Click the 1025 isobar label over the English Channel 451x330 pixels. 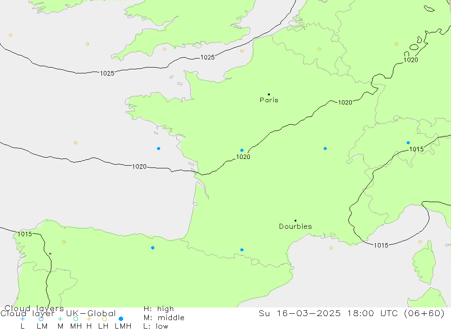point(207,58)
